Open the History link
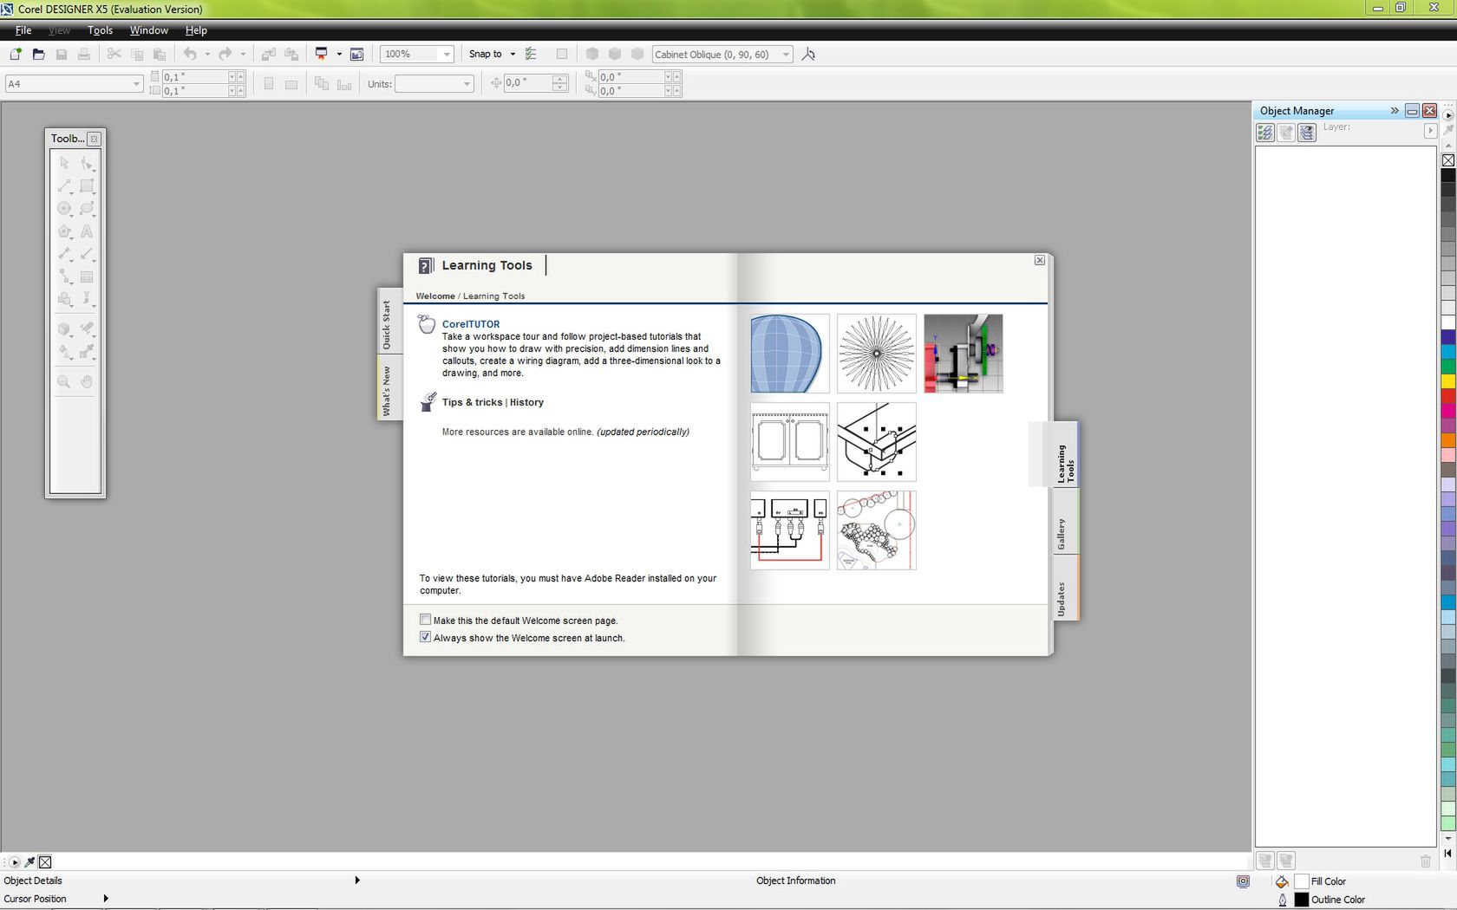Screen dimensions: 1457x910 (526, 402)
